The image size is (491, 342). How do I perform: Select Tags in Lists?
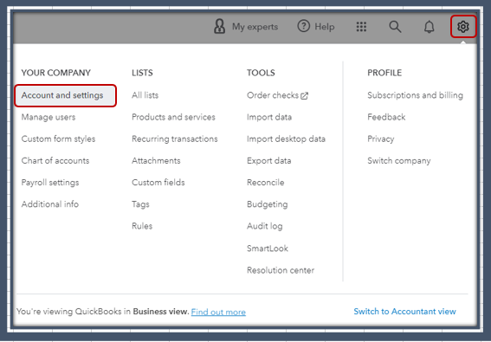click(140, 204)
